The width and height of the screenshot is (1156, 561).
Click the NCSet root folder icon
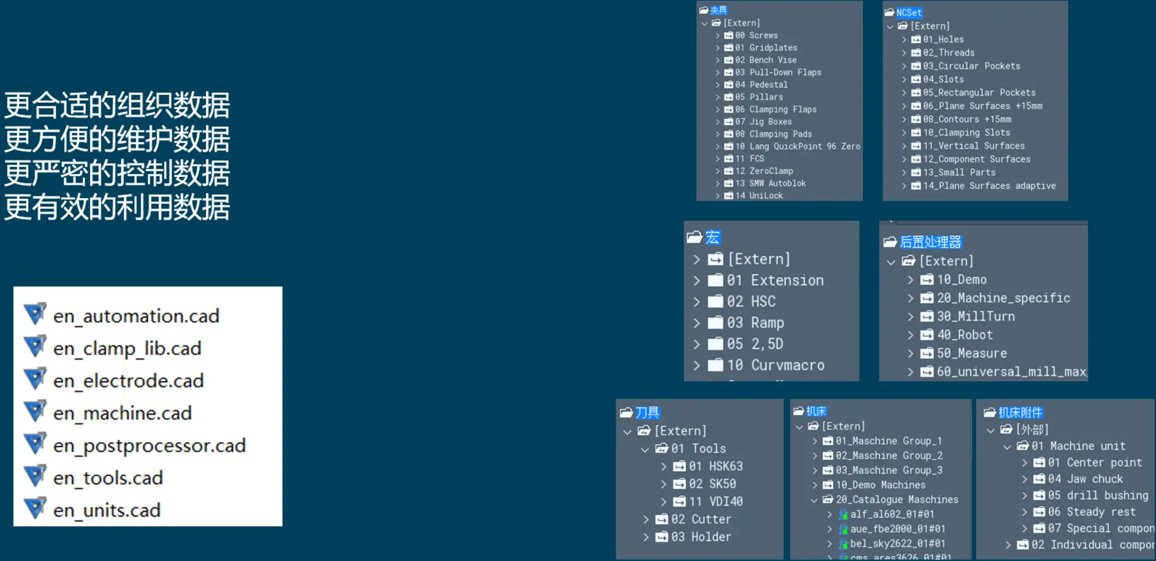tap(890, 12)
